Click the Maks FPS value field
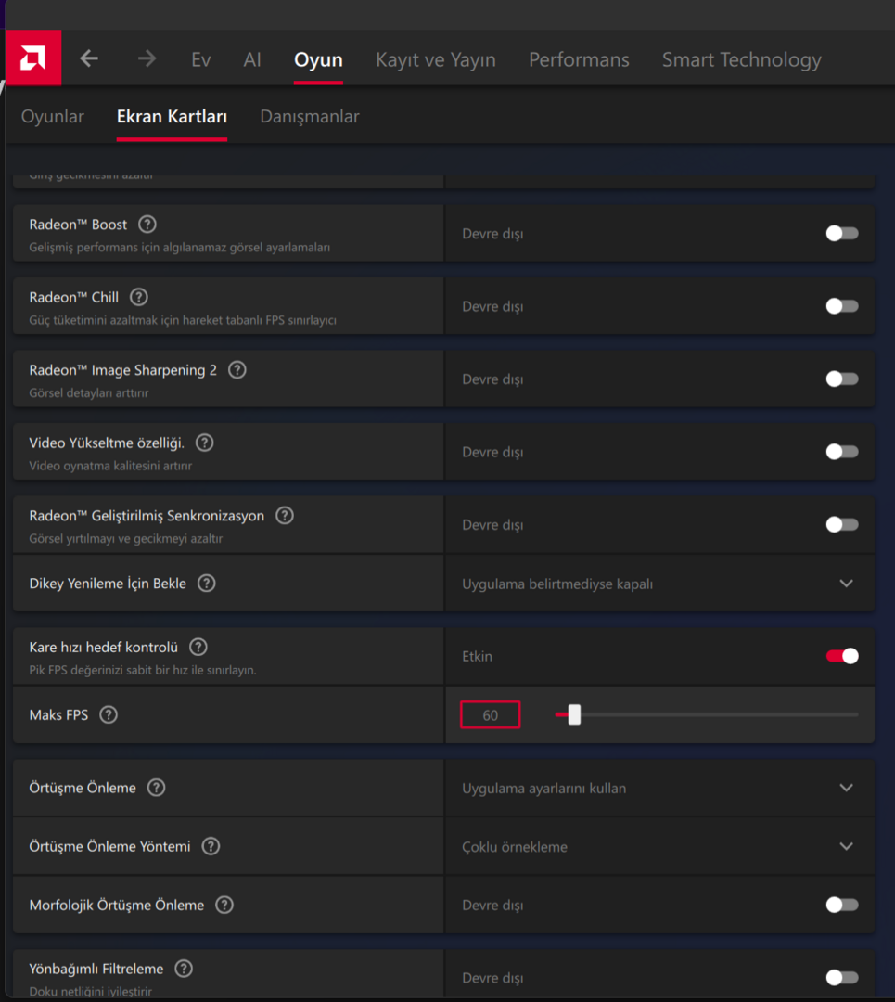The height and width of the screenshot is (1002, 895). click(x=490, y=715)
